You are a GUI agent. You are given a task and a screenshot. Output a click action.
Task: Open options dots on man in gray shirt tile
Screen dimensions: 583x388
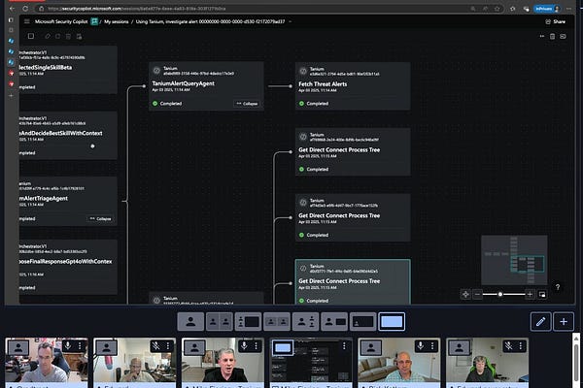[80, 346]
